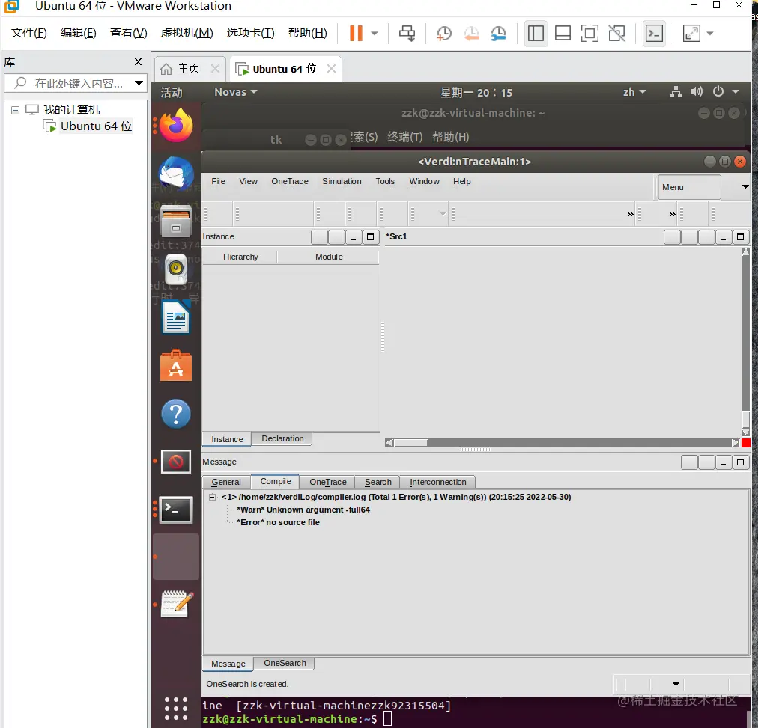Open the status bar dropdown arrow
This screenshot has height=728, width=758.
(x=676, y=684)
